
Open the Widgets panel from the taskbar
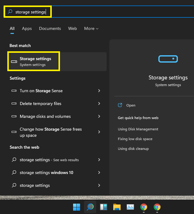coord(104,207)
